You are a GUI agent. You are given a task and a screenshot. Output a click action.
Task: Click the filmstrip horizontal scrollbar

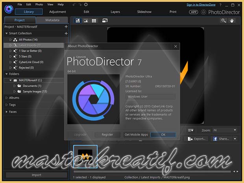(152, 172)
